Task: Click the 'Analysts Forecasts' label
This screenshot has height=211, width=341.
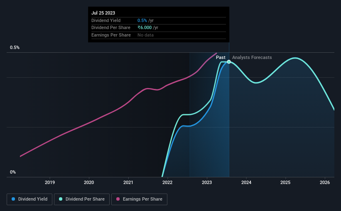Action: [252, 57]
